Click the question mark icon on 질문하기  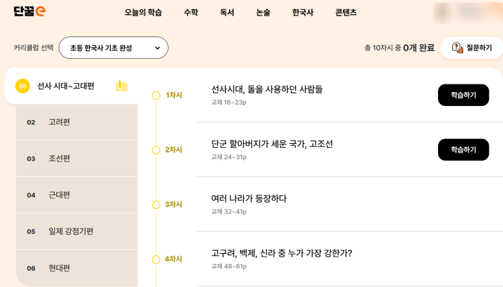pos(457,47)
